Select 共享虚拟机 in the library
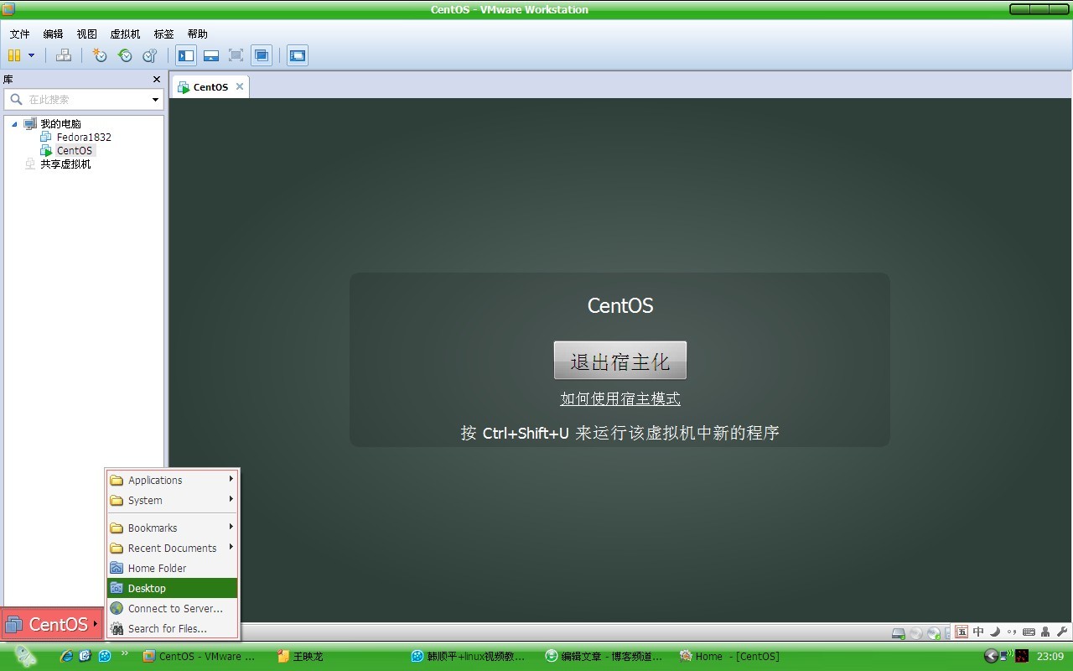The height and width of the screenshot is (671, 1073). 65,164
